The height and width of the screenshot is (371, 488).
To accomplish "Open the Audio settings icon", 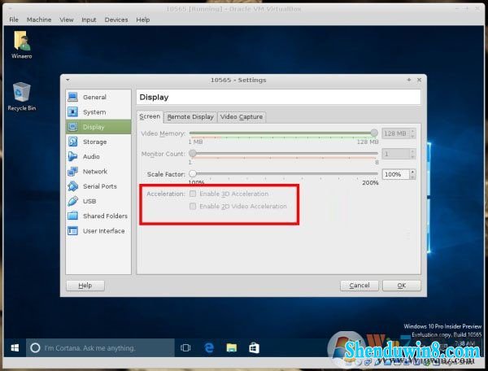I will [x=73, y=156].
